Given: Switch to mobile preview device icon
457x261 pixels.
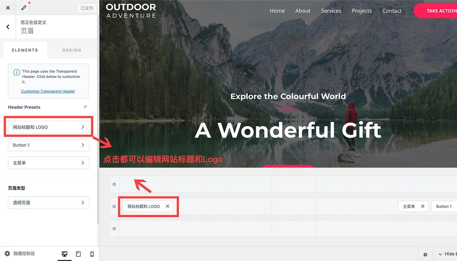Looking at the screenshot, I should (92, 254).
